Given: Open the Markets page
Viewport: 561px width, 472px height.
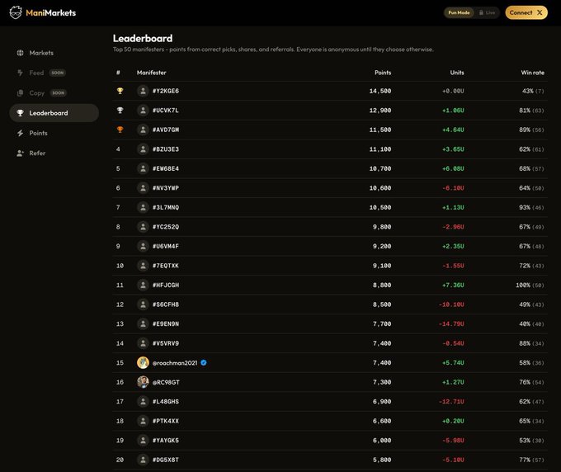Looking at the screenshot, I should (x=54, y=53).
